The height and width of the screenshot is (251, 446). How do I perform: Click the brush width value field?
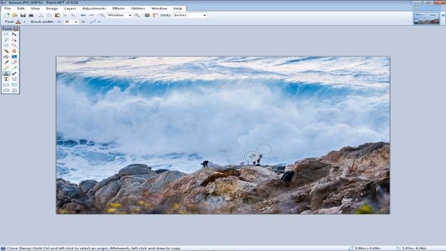(x=69, y=22)
